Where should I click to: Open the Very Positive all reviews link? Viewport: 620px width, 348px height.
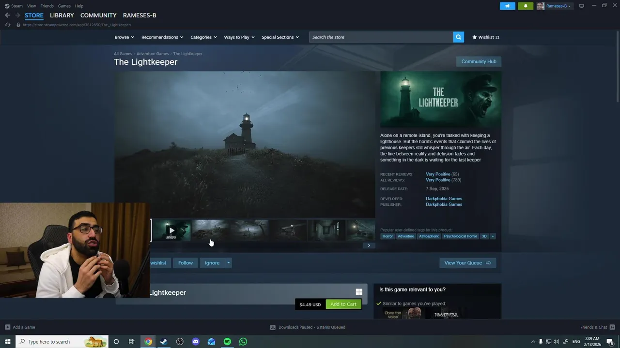point(438,180)
